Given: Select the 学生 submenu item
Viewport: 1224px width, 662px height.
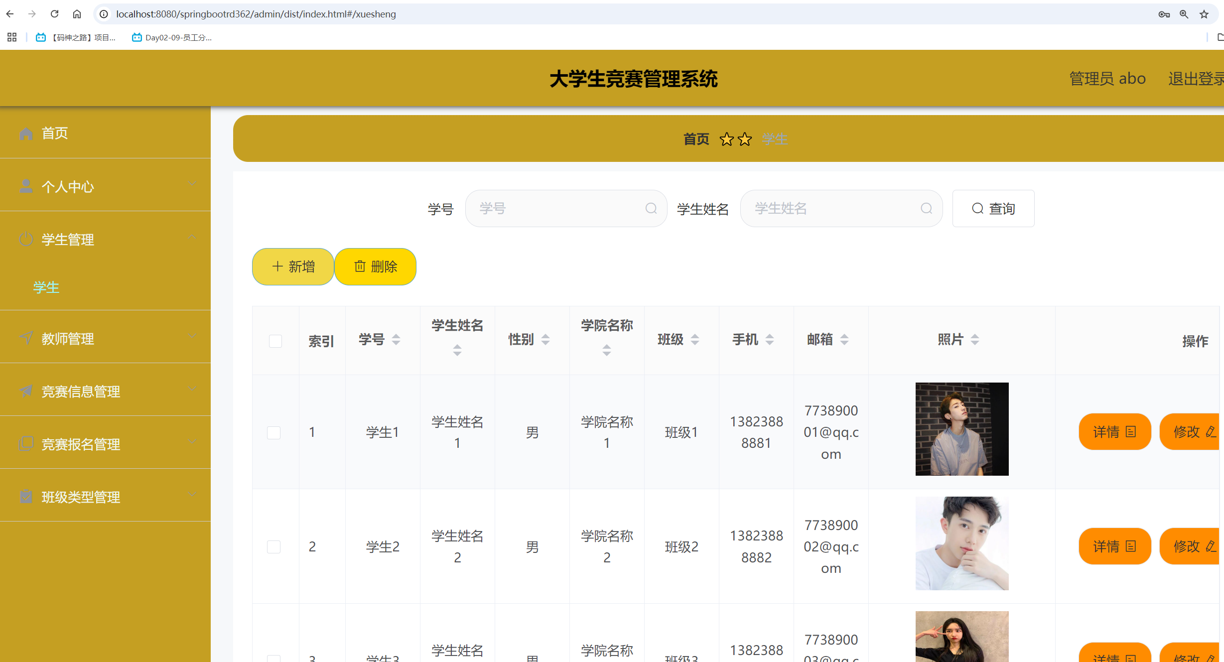Looking at the screenshot, I should 46,287.
